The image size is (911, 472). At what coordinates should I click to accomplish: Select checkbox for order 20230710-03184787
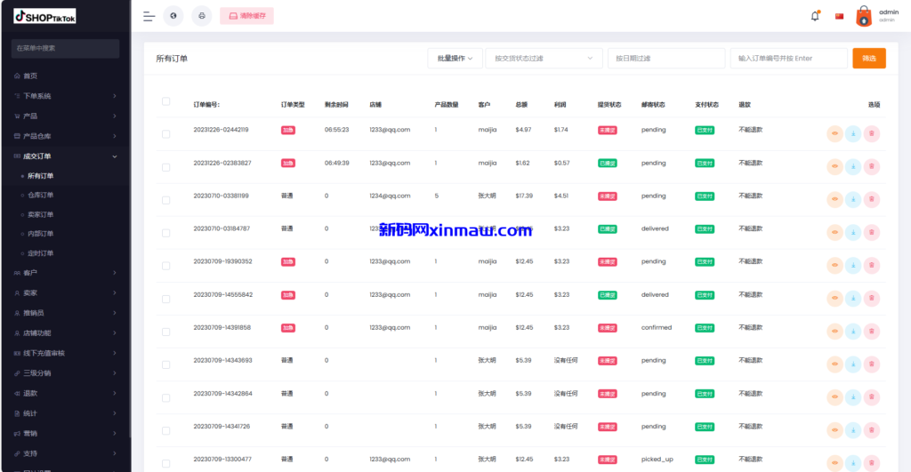coord(165,233)
